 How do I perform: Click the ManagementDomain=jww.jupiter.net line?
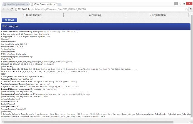coord(17,79)
